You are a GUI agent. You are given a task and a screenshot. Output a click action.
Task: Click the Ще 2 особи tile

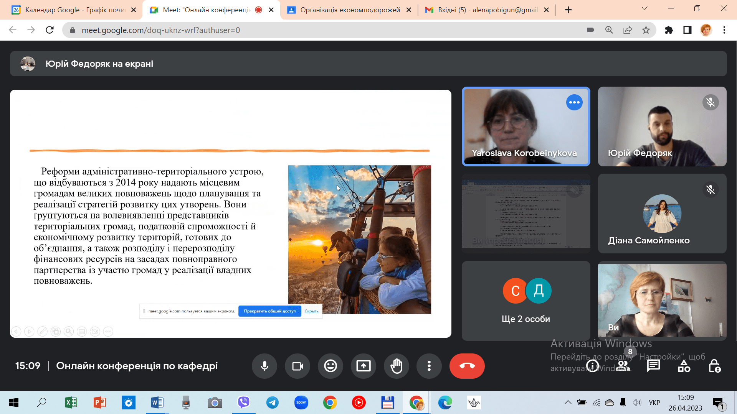click(x=526, y=301)
